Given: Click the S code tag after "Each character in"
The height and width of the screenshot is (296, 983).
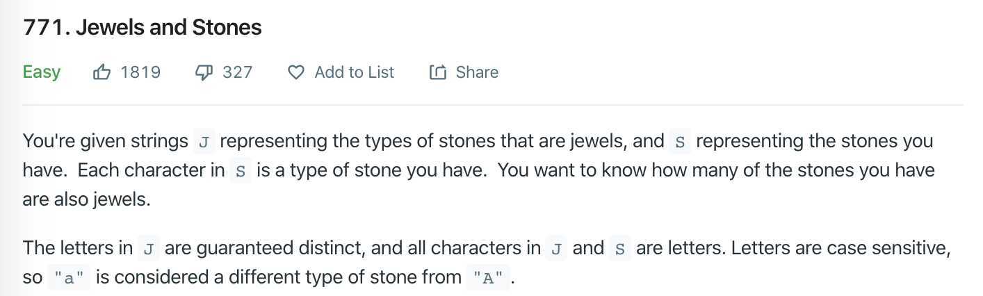Looking at the screenshot, I should point(241,172).
